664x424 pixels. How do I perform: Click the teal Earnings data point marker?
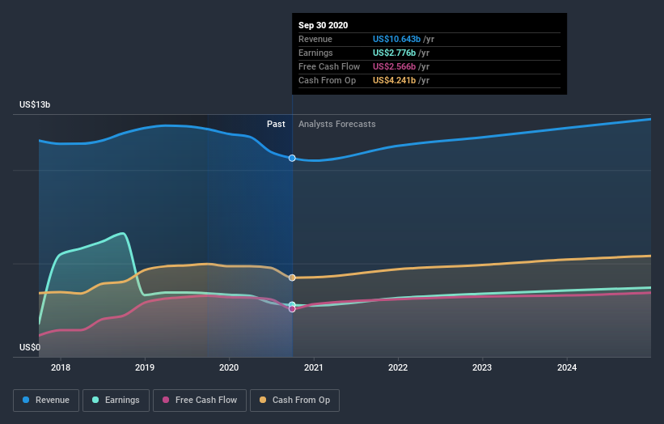(x=292, y=304)
